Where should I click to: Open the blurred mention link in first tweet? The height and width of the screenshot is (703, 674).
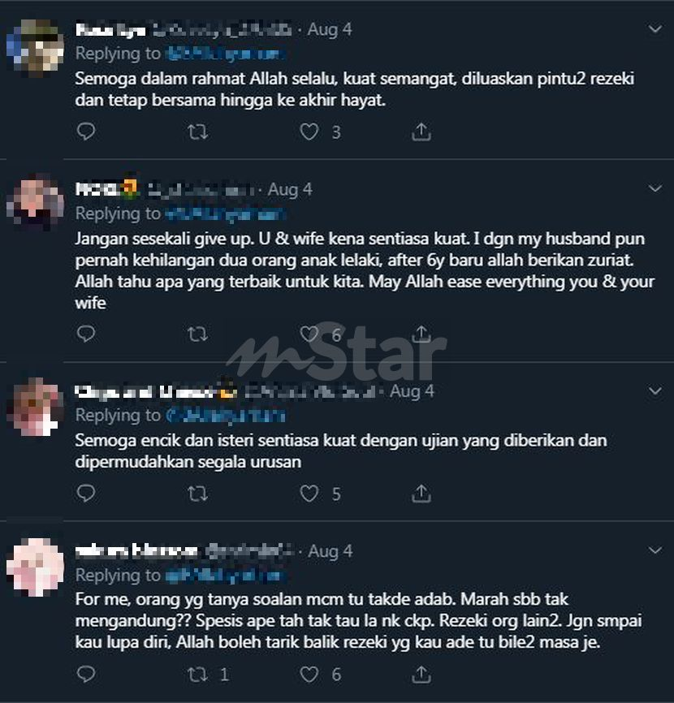225,54
